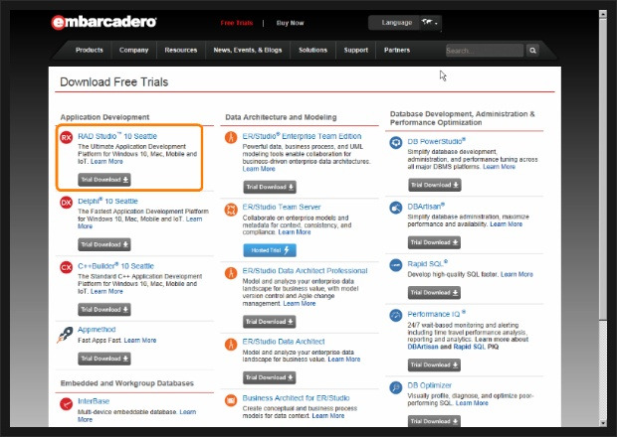This screenshot has height=437, width=617.
Task: Open the Support menu
Action: [355, 50]
